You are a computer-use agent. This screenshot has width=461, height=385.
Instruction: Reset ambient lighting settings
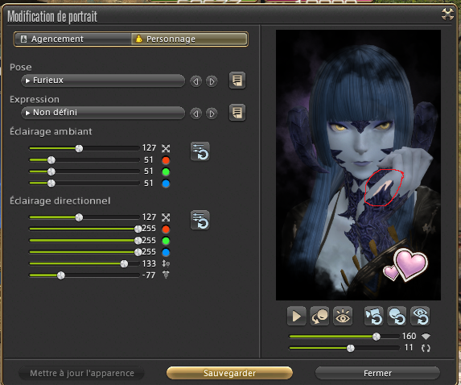point(200,151)
